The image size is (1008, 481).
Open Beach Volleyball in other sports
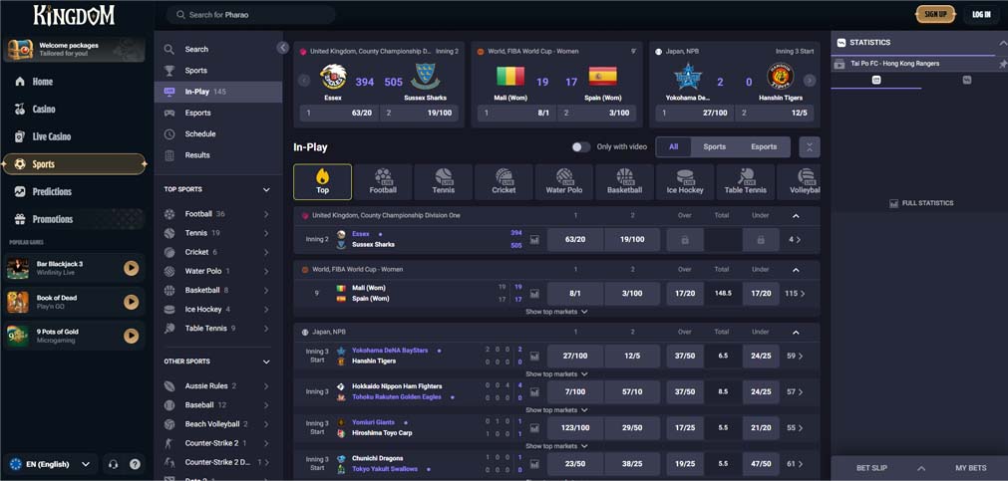218,424
